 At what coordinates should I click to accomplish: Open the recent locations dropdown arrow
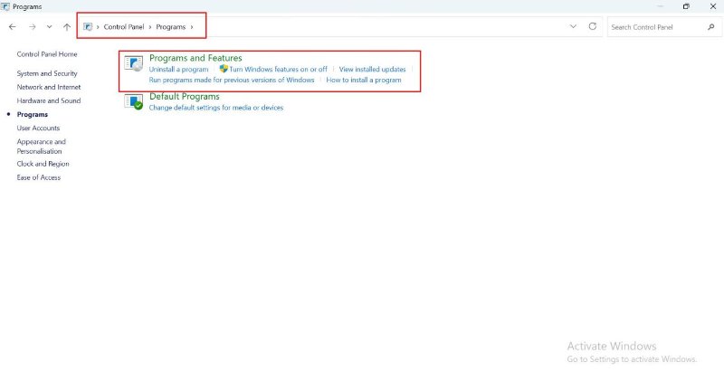[x=49, y=27]
